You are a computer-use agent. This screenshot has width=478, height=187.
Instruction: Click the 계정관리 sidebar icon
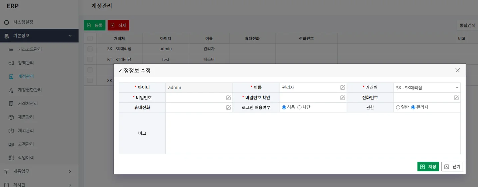(11, 77)
